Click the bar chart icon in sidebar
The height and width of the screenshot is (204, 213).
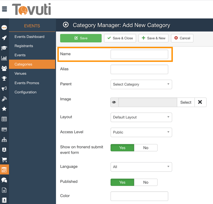point(4,58)
